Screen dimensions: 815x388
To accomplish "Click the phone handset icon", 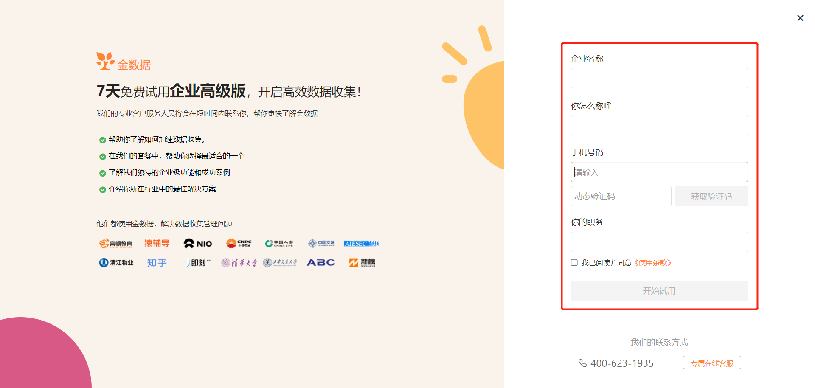I will coord(583,363).
